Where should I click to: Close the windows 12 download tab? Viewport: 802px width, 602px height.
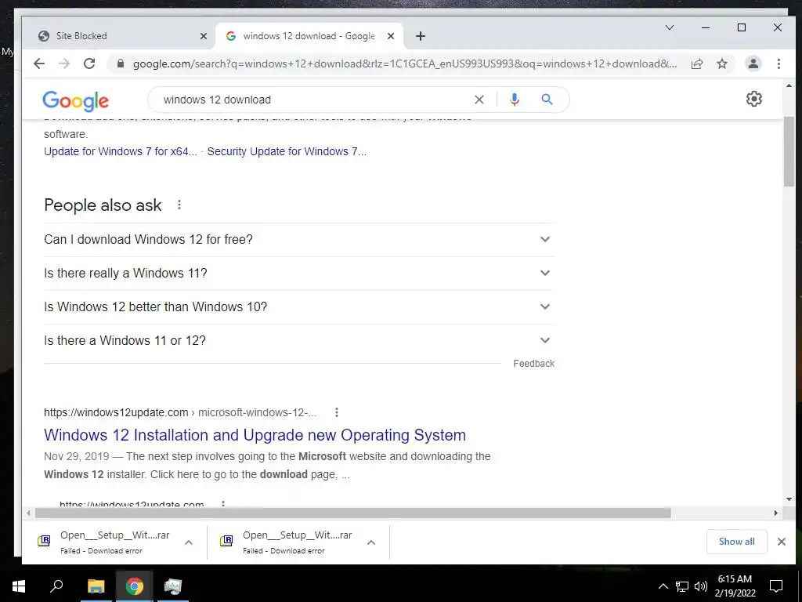pos(390,36)
